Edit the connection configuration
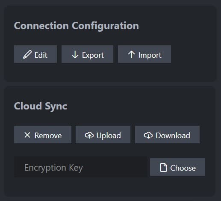Image resolution: width=221 pixels, height=201 pixels. tap(35, 54)
